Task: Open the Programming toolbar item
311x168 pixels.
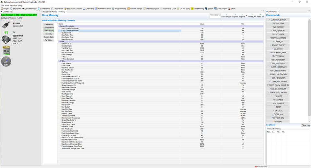Action: tap(119, 8)
